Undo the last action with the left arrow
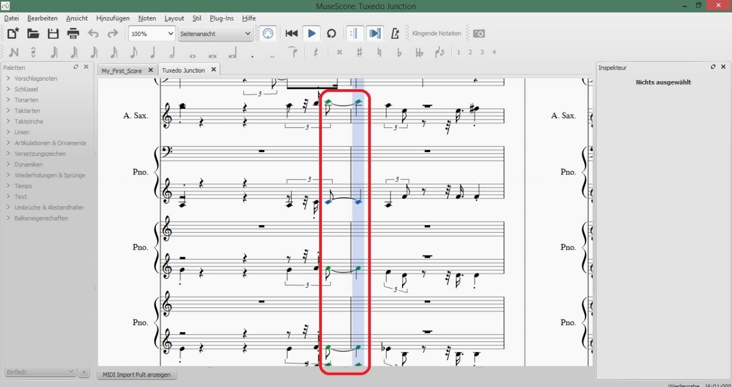The height and width of the screenshot is (387, 732). click(93, 34)
